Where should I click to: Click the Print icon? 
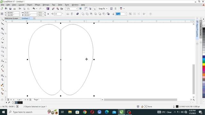(15, 9)
